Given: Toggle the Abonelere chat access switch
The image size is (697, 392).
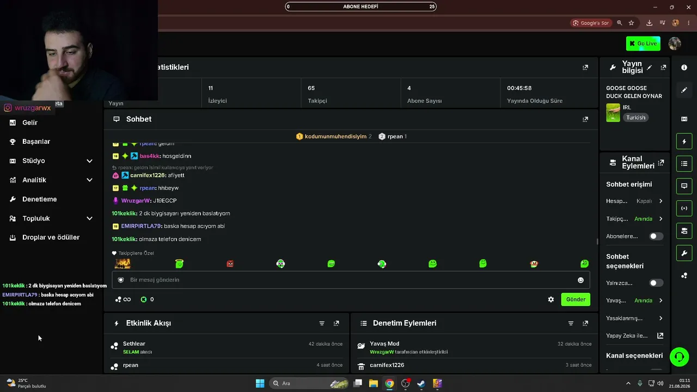Looking at the screenshot, I should point(656,236).
